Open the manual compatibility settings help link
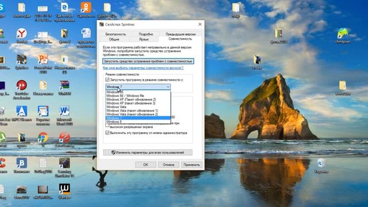This screenshot has width=368, height=207. point(143,68)
